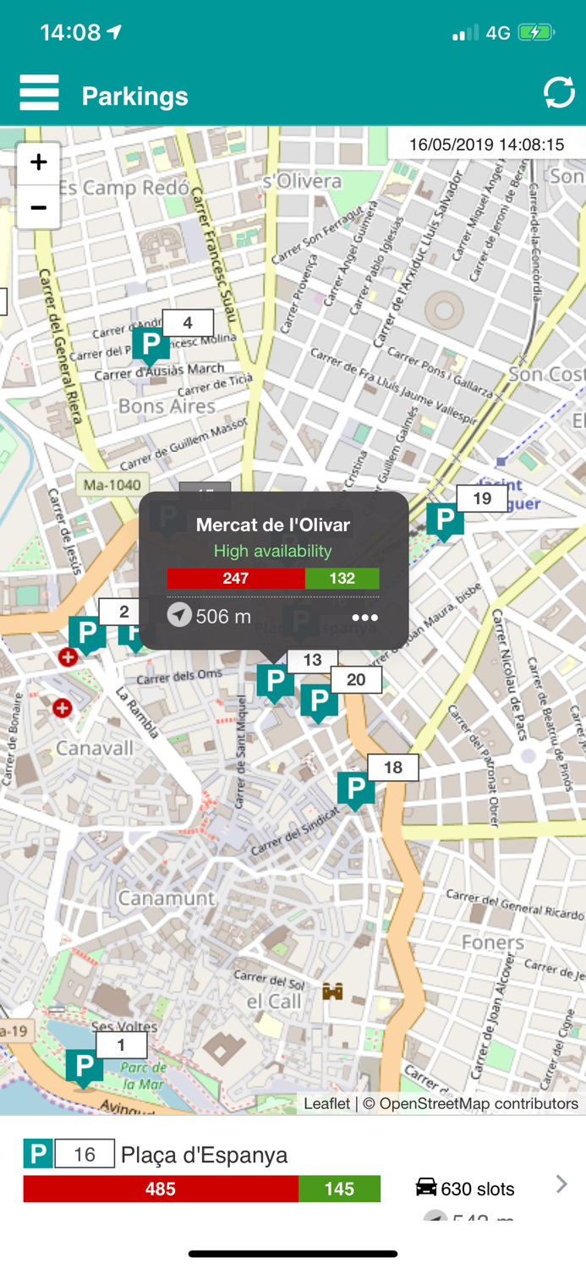586x1269 pixels.
Task: Refresh parking data with the reload icon
Action: coord(559,93)
